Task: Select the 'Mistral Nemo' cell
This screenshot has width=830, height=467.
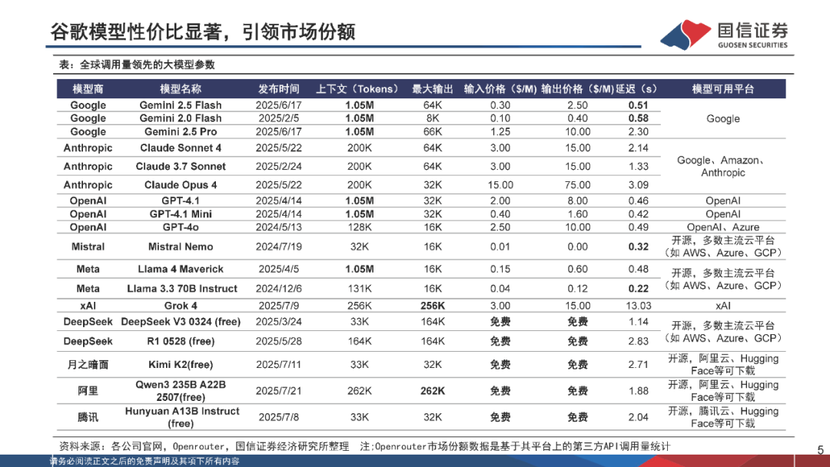Action: [x=181, y=247]
